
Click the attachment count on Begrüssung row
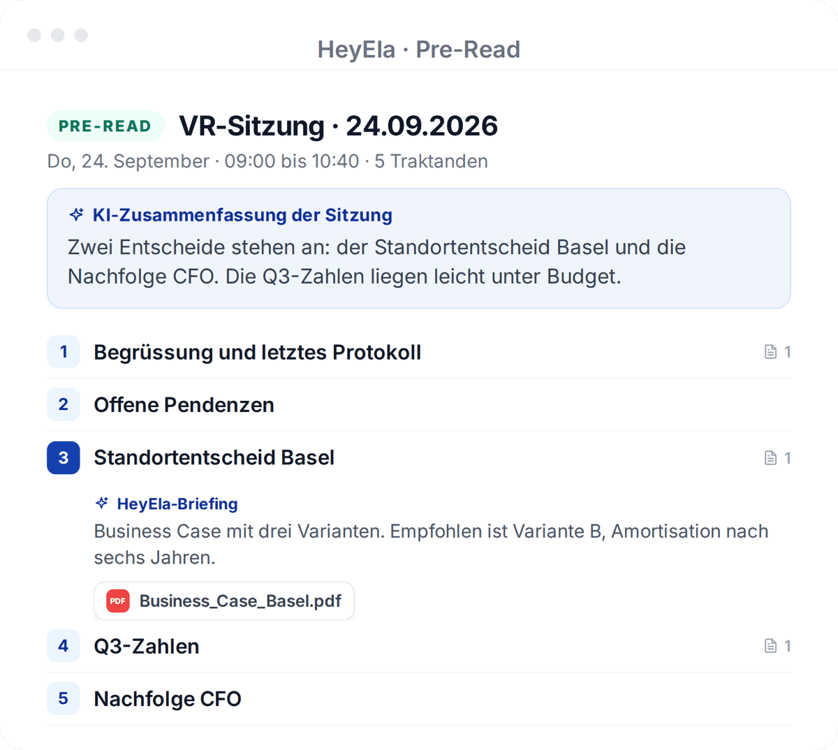[787, 352]
